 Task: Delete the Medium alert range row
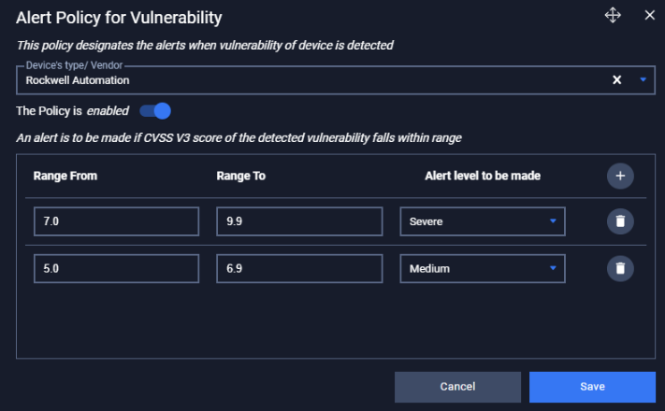click(x=620, y=268)
